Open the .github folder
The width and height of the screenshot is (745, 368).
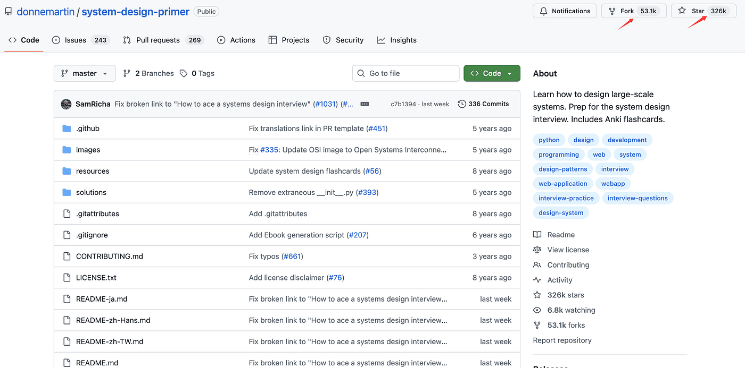87,129
